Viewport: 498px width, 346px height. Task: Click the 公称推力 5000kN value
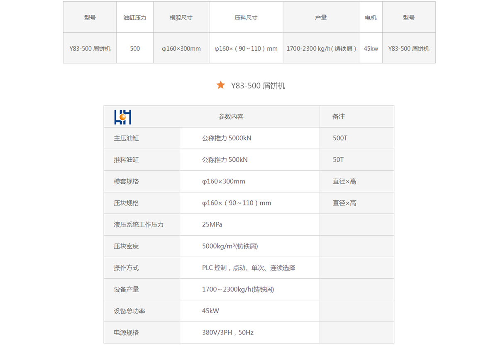click(x=227, y=138)
